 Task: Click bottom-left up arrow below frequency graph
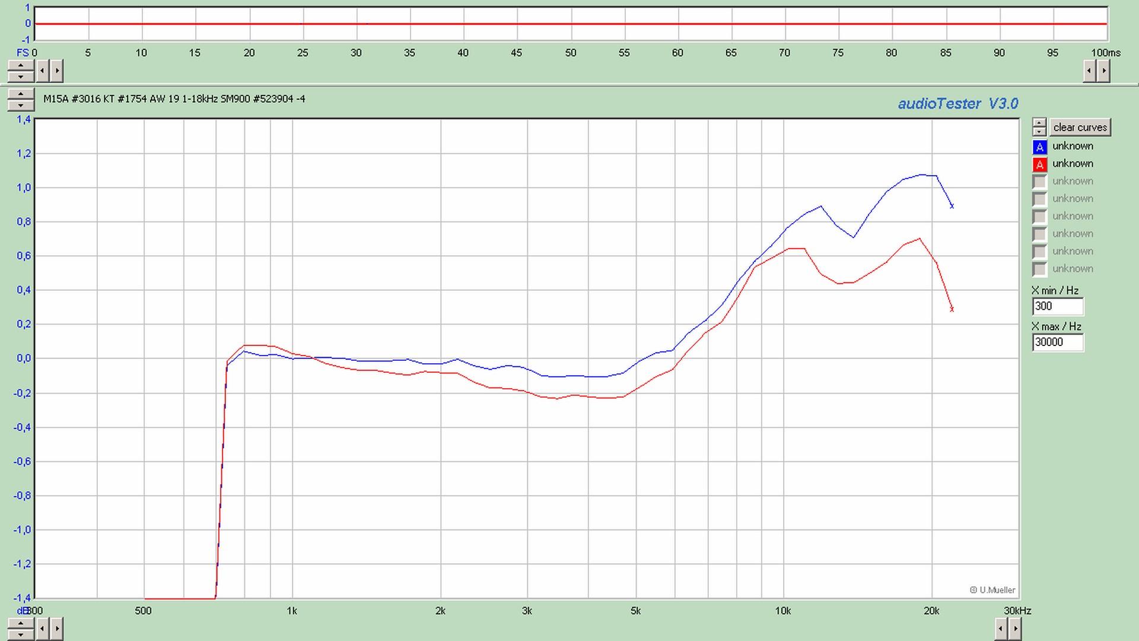[x=21, y=623]
